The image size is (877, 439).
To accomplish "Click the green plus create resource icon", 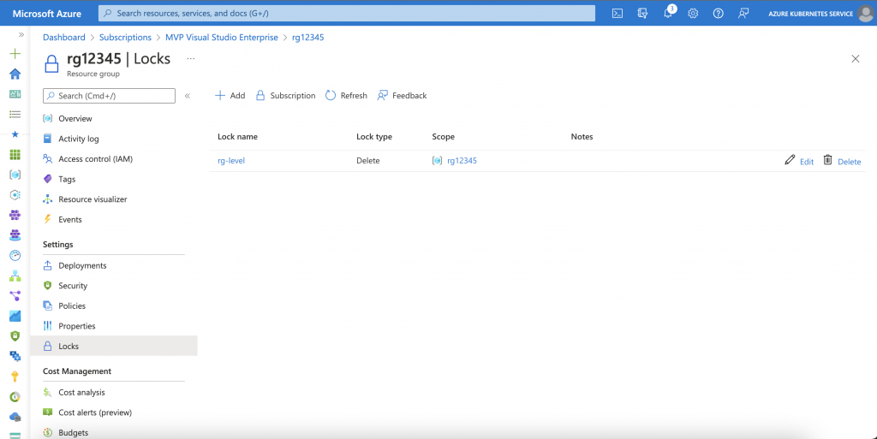I will point(15,53).
